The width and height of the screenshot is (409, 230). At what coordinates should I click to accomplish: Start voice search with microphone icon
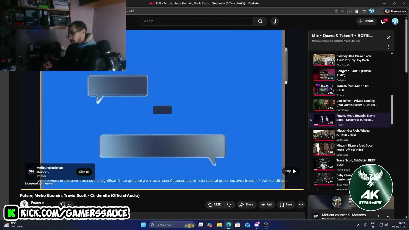pyautogui.click(x=274, y=21)
